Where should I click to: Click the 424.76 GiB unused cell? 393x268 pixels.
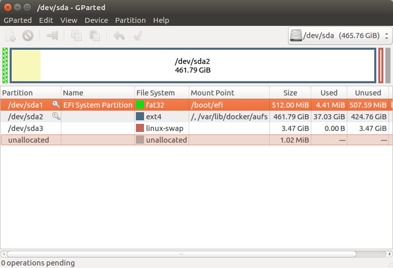click(x=369, y=117)
